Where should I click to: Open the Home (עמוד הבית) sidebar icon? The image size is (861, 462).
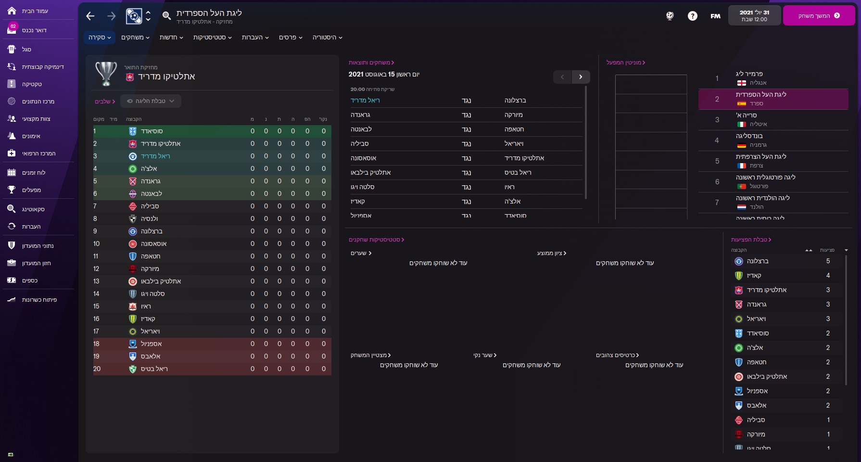pyautogui.click(x=12, y=11)
